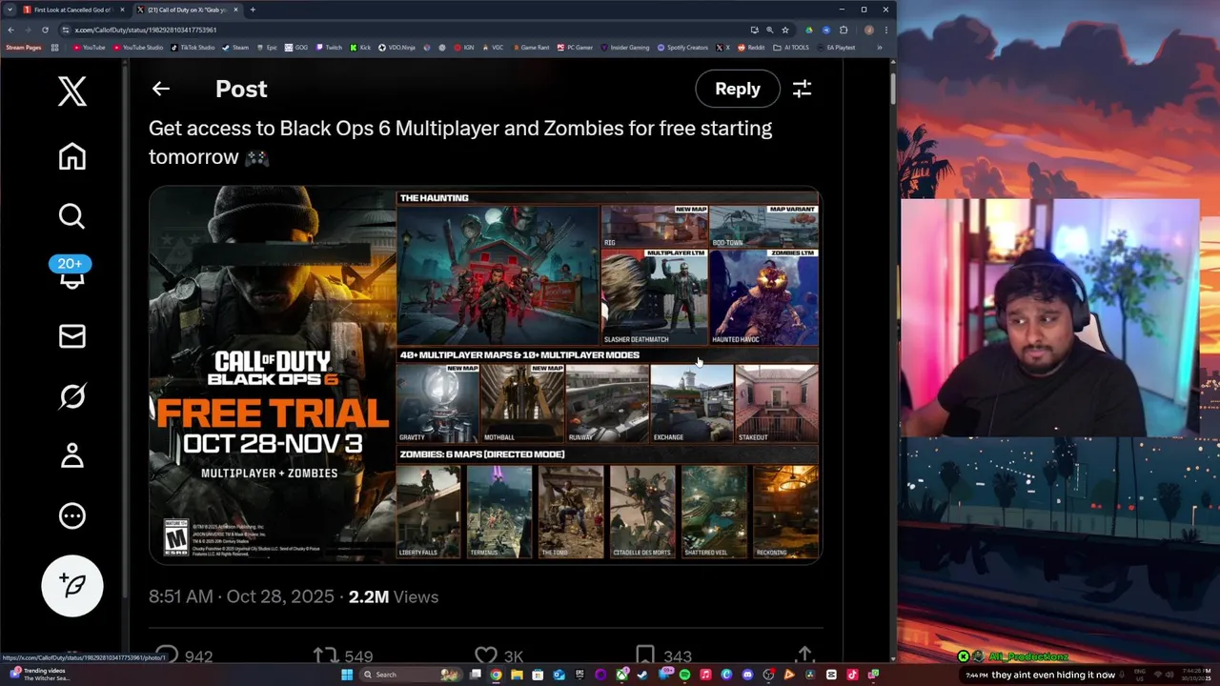The image size is (1220, 686).
Task: Open Steam bookmark
Action: coord(236,48)
